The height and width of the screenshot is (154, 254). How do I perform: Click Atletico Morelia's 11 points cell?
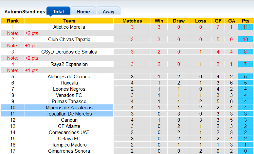245,27
